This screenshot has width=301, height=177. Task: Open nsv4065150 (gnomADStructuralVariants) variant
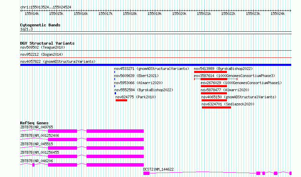click(239, 97)
